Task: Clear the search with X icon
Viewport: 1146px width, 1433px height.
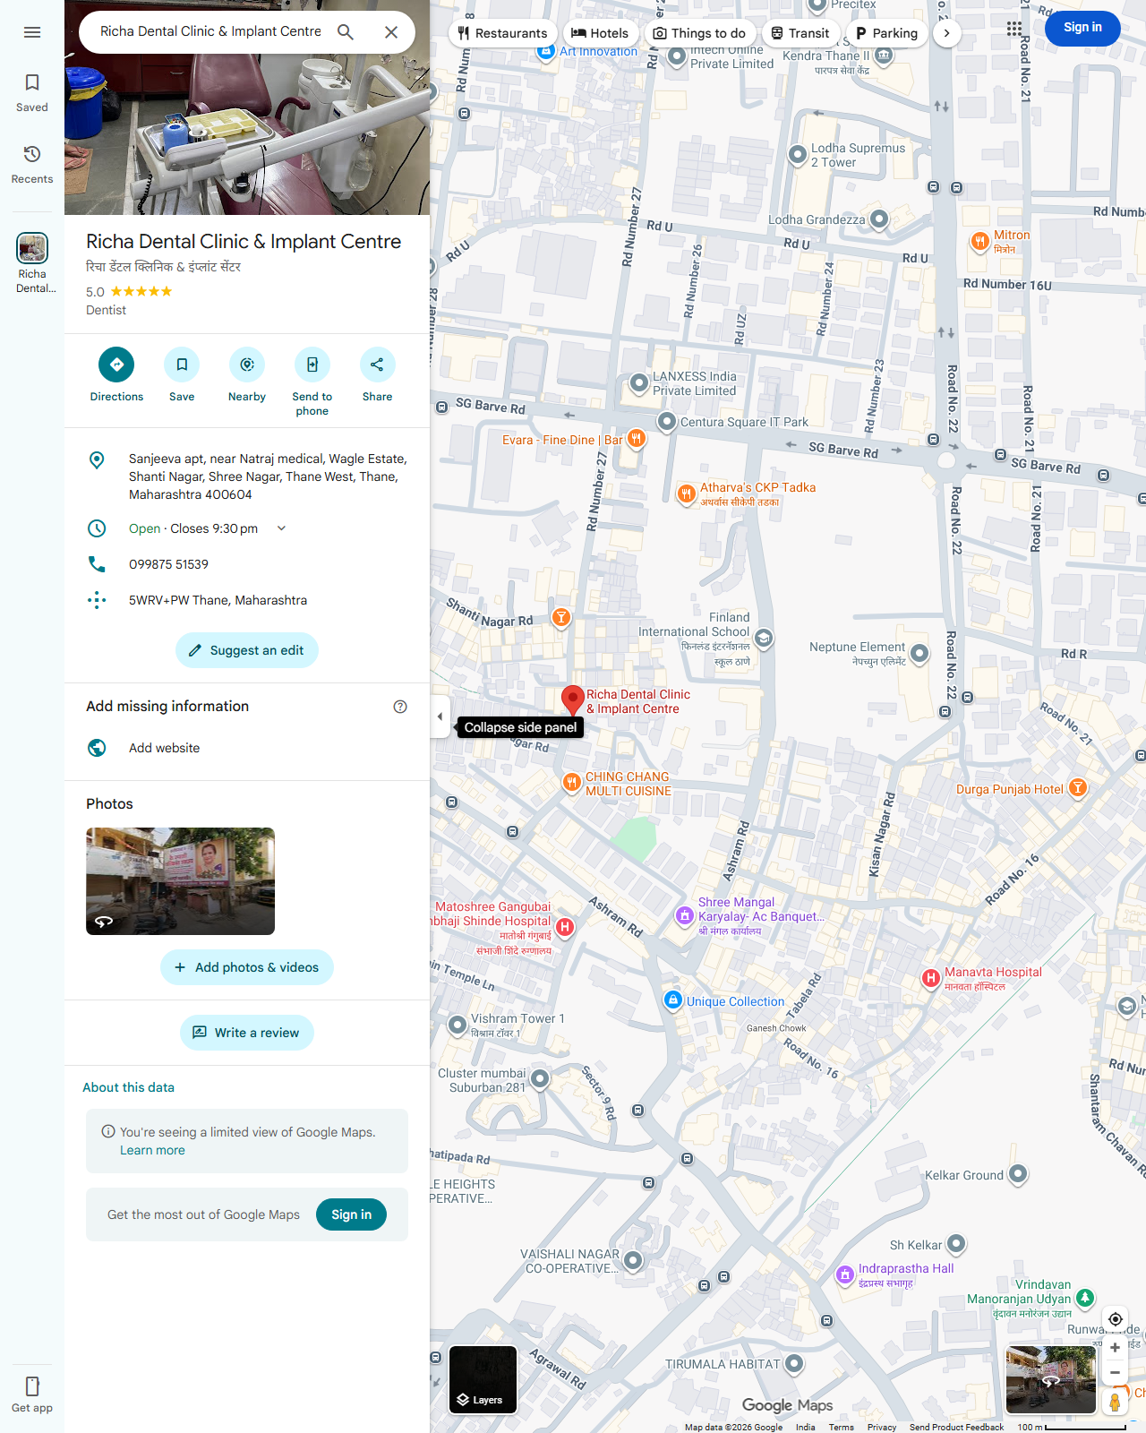Action: pos(391,32)
